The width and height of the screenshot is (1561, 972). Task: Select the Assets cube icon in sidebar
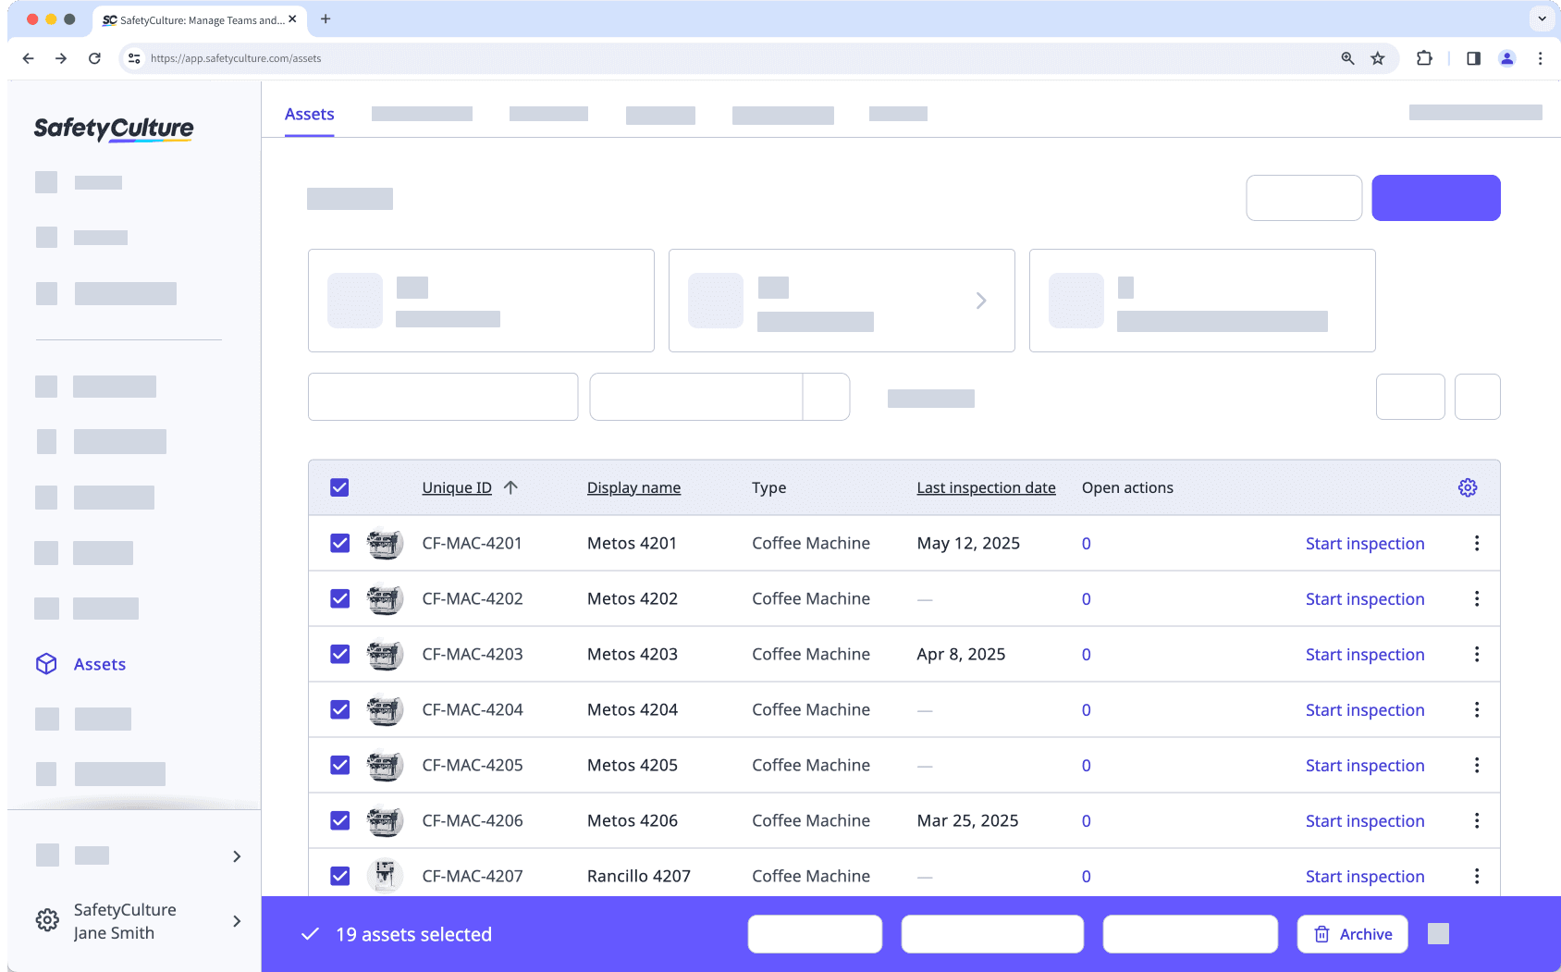(x=46, y=663)
